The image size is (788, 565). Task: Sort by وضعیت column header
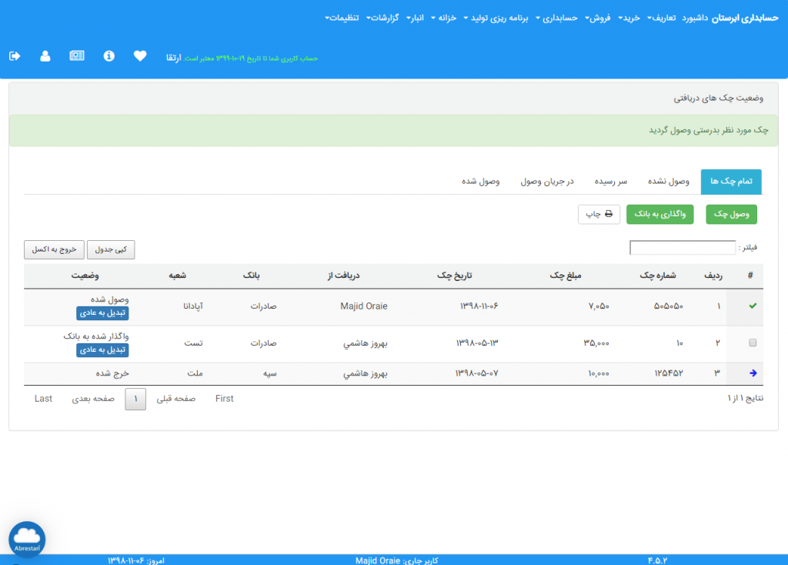[85, 276]
